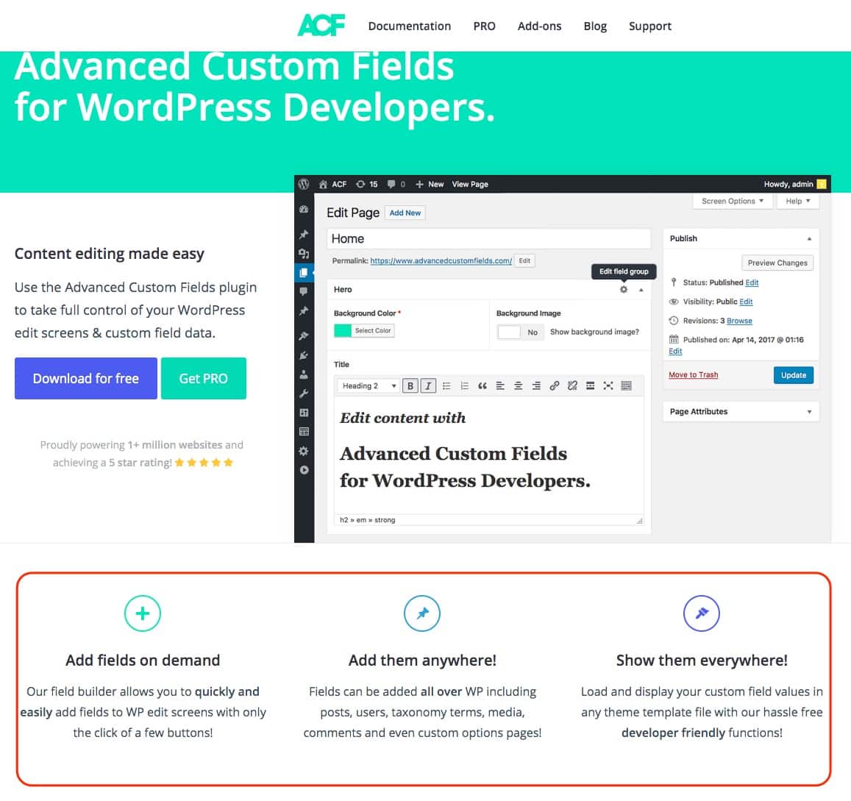Open the Plugins icon in WP sidebar

coord(304,355)
